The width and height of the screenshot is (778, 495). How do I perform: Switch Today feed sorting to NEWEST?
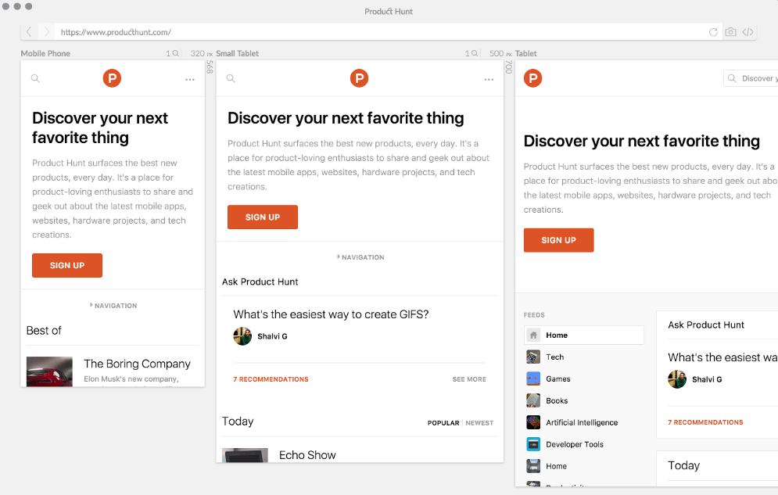(x=479, y=423)
